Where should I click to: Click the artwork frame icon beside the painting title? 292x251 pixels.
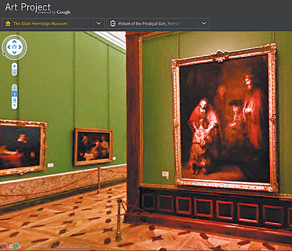(x=113, y=24)
